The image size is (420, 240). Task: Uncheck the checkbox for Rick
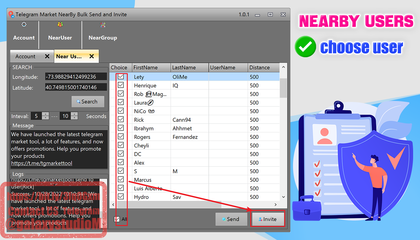coord(121,120)
